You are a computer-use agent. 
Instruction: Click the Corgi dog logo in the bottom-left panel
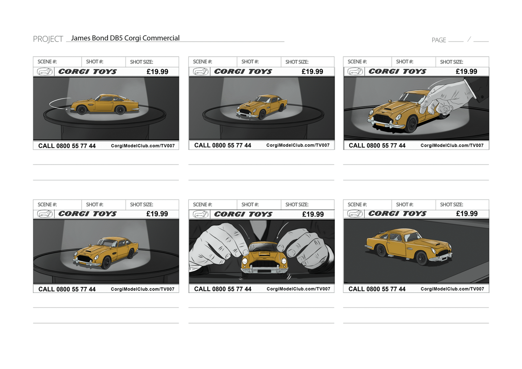point(45,214)
